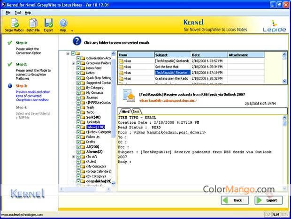Click the Export button at the bottom
This screenshot has width=291, height=219.
[268, 200]
